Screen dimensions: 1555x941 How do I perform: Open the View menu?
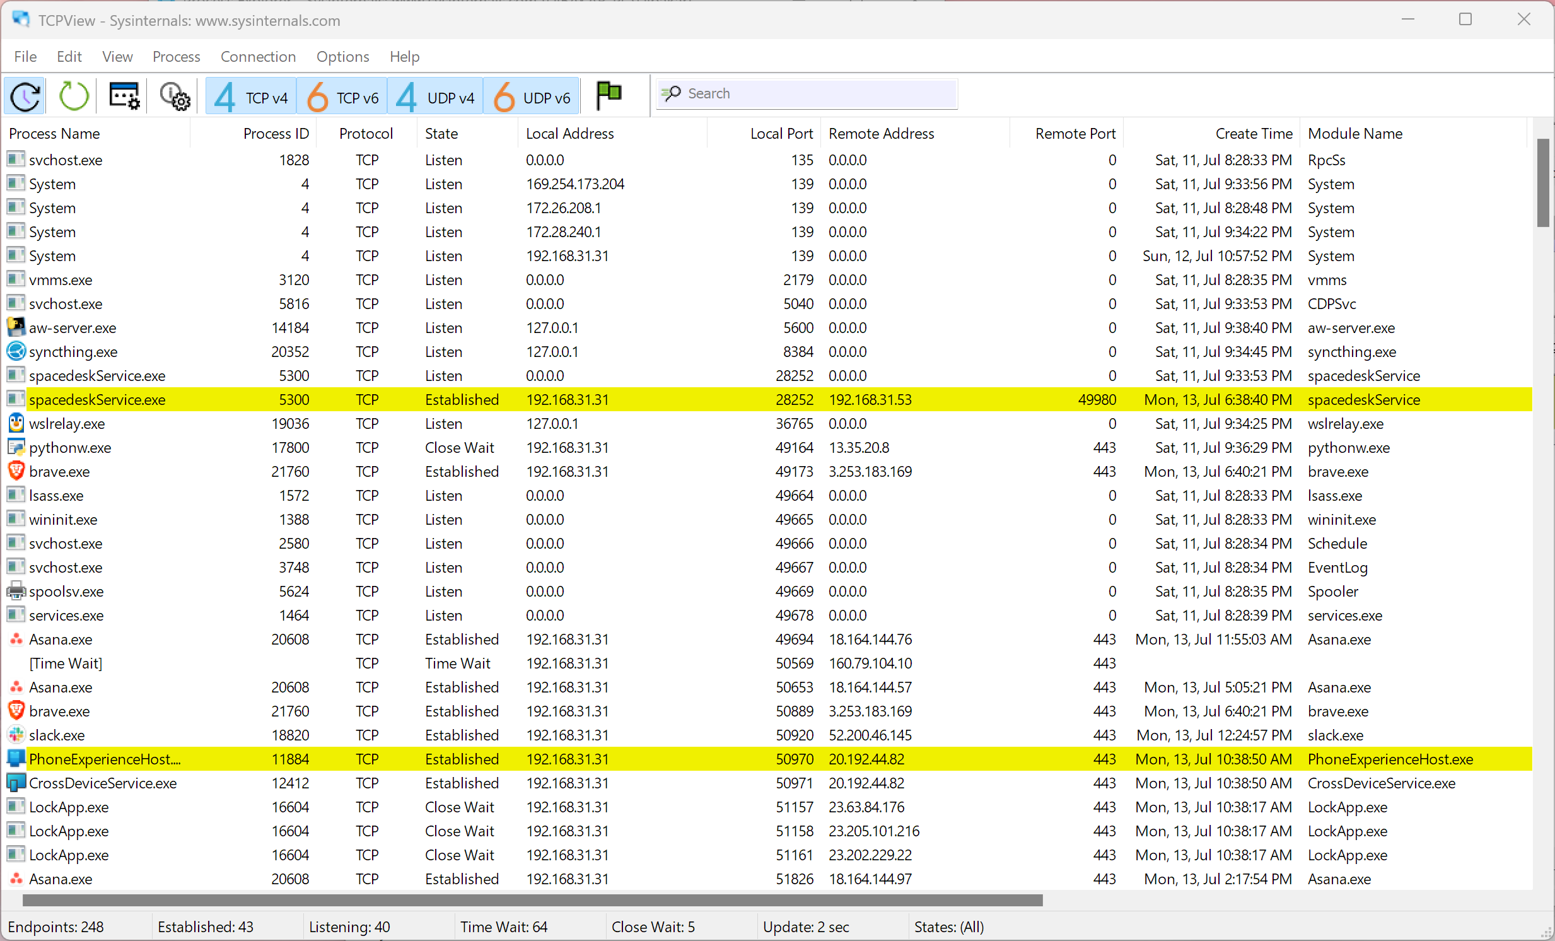click(117, 56)
